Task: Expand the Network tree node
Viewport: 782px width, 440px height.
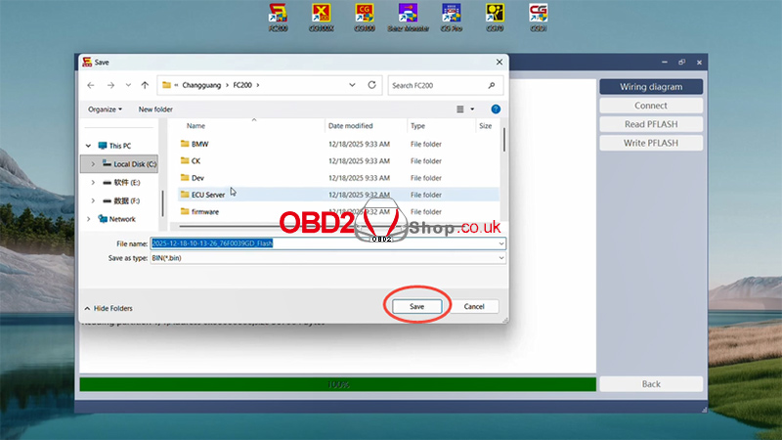Action: (91, 219)
